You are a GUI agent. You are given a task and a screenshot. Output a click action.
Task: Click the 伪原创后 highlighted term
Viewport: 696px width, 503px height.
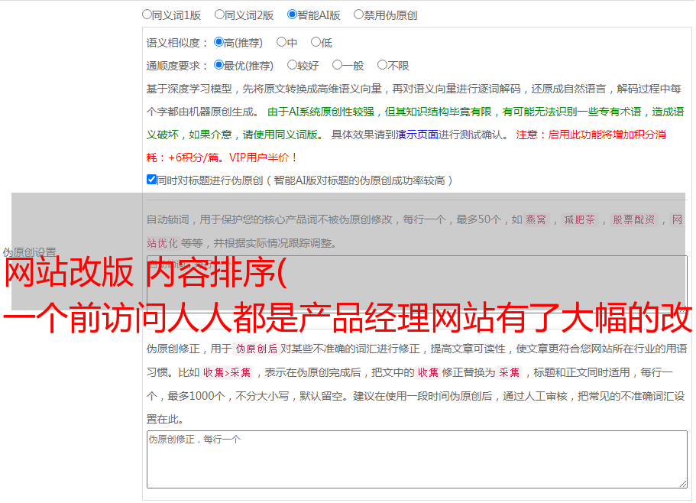point(257,349)
